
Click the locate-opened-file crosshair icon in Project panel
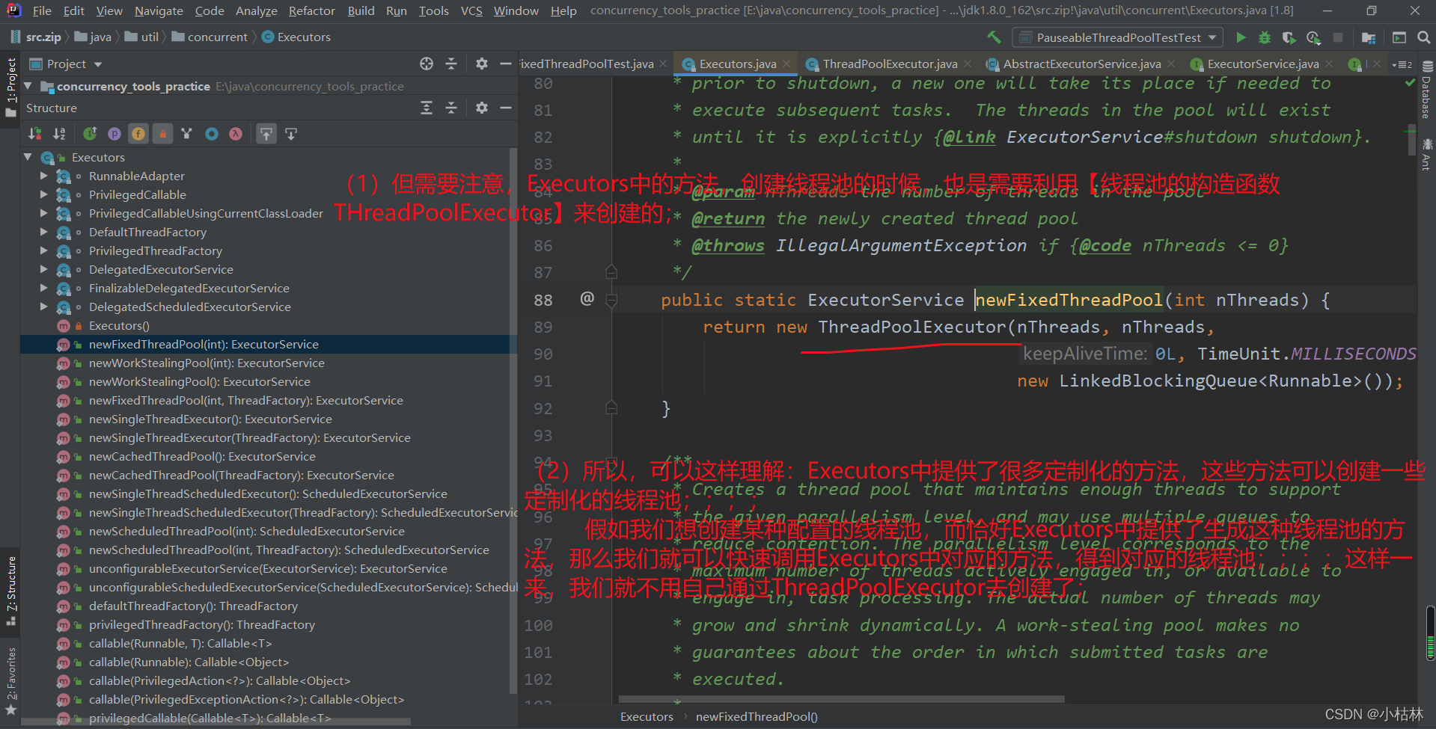(427, 64)
